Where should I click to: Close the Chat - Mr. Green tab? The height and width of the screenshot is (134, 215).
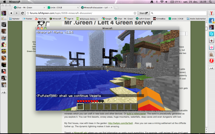click(x=44, y=7)
